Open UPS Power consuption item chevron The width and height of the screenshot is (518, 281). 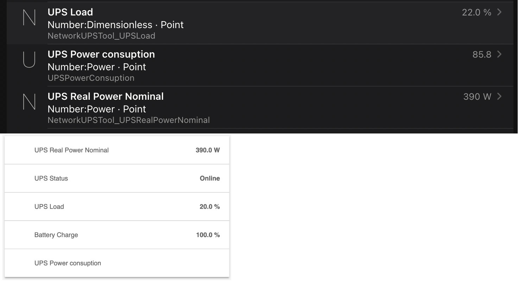pos(499,54)
